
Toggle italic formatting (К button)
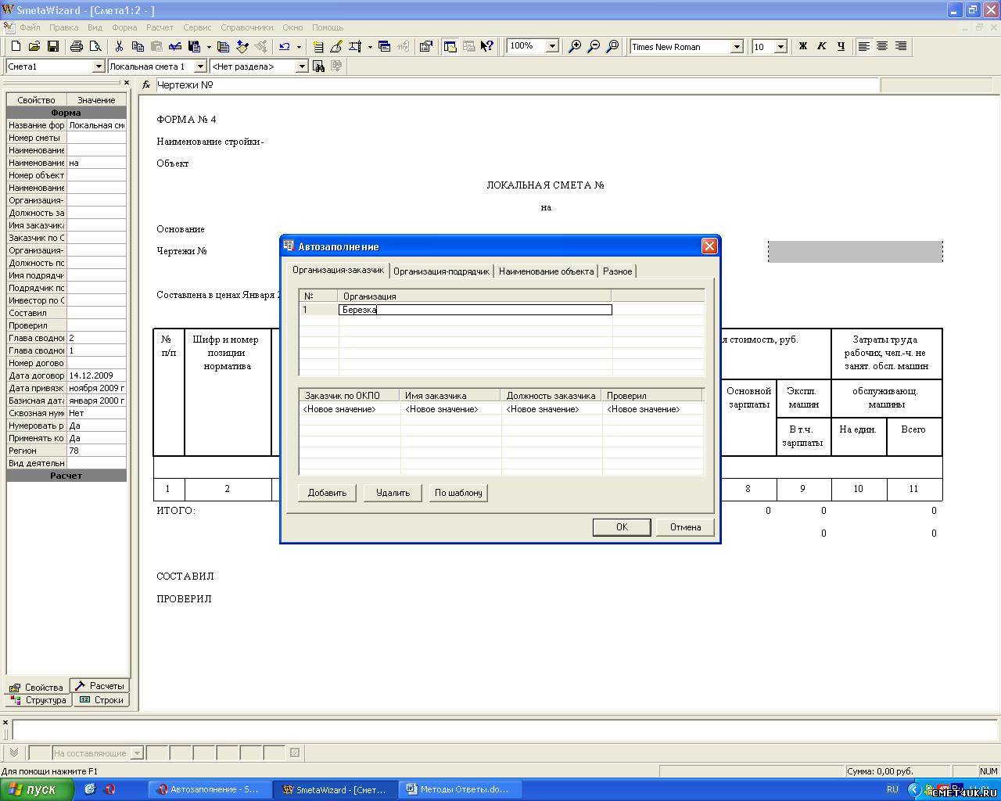[821, 47]
